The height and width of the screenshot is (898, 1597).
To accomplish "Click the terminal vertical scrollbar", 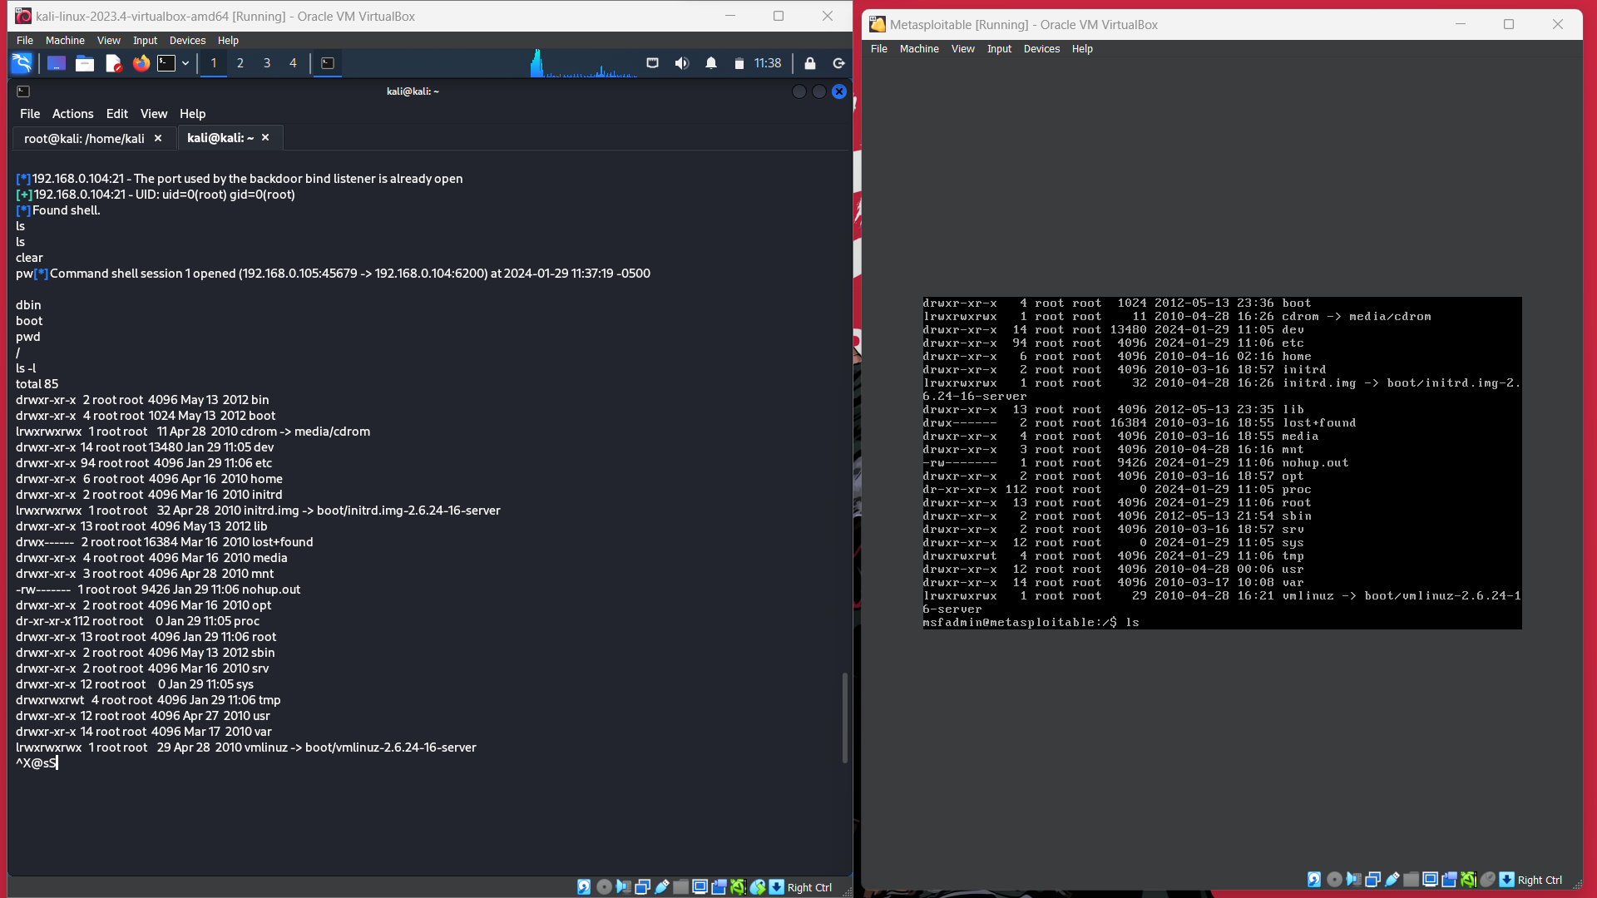I will pos(845,716).
